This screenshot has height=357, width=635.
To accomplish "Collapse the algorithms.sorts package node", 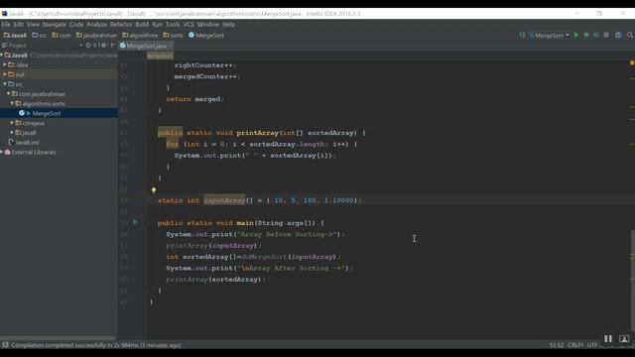I will [12, 103].
